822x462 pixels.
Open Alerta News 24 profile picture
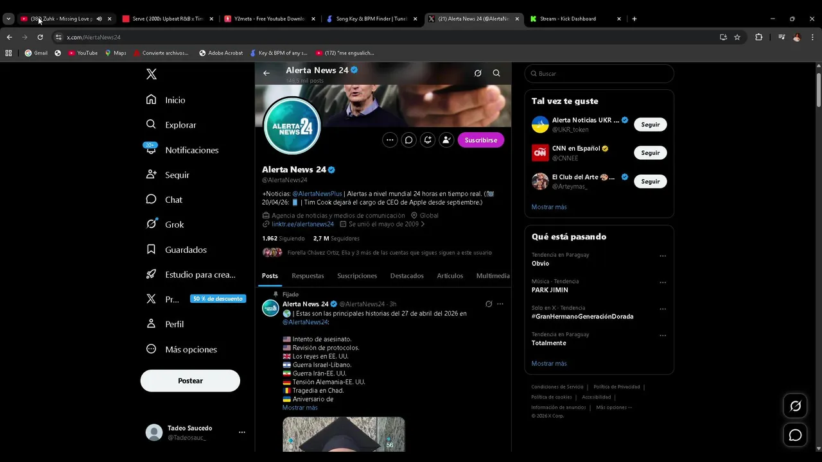click(292, 126)
